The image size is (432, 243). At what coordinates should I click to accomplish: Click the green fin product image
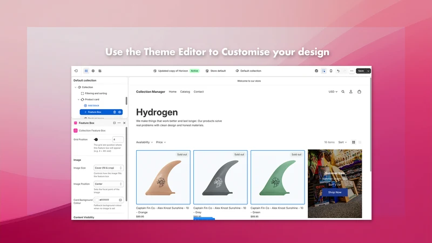tap(278, 177)
